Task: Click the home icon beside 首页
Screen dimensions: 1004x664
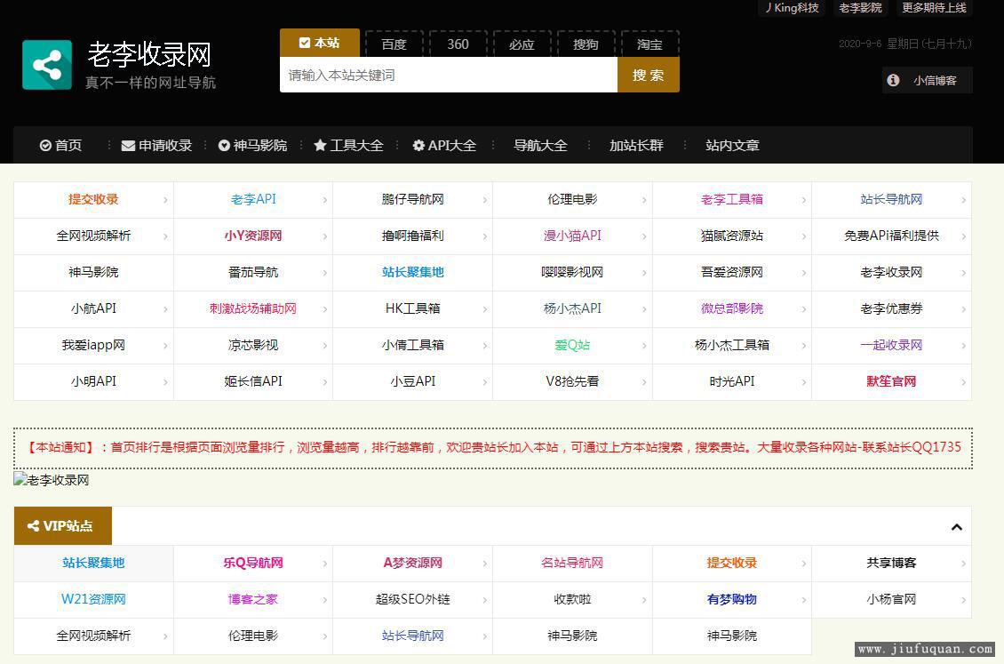Action: pos(45,146)
